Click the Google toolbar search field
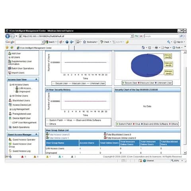 [x=29, y=42]
